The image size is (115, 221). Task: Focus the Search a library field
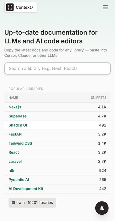tap(58, 69)
